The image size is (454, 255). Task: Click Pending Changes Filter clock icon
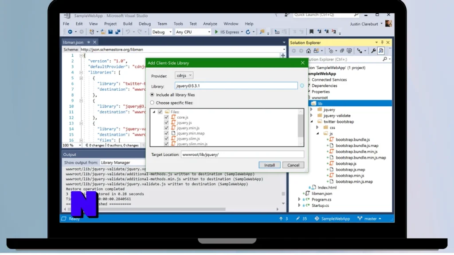[331, 51]
